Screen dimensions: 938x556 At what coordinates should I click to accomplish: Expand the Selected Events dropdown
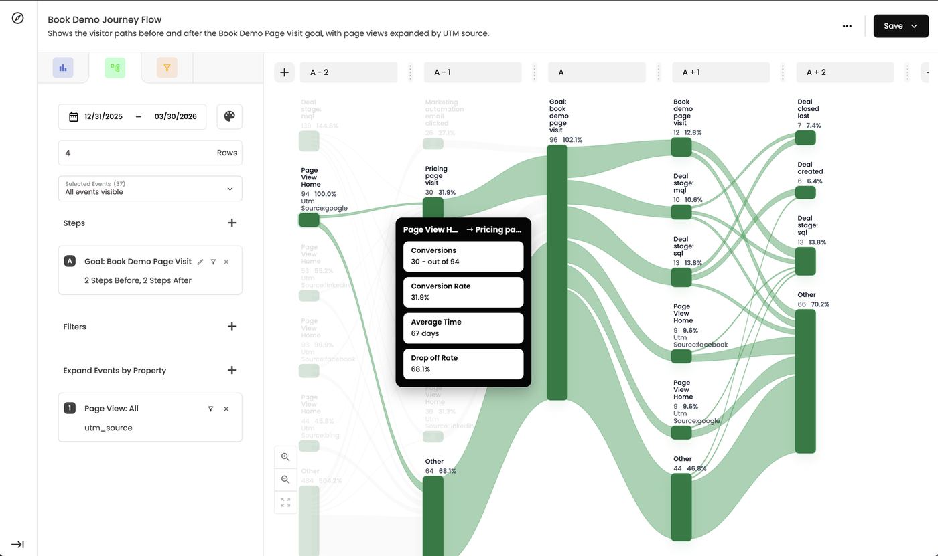point(150,189)
